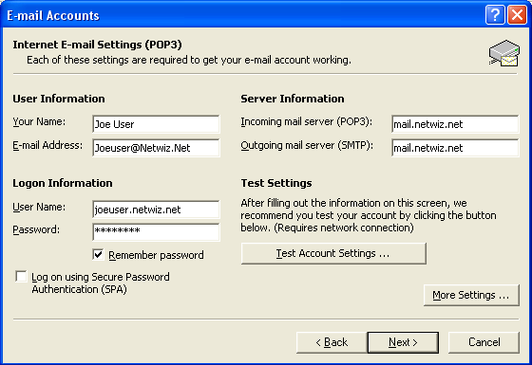
Task: Click into the Password field
Action: click(156, 232)
